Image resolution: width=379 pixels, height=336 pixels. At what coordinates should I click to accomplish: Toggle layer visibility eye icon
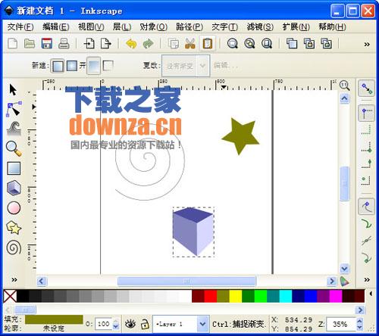130,324
